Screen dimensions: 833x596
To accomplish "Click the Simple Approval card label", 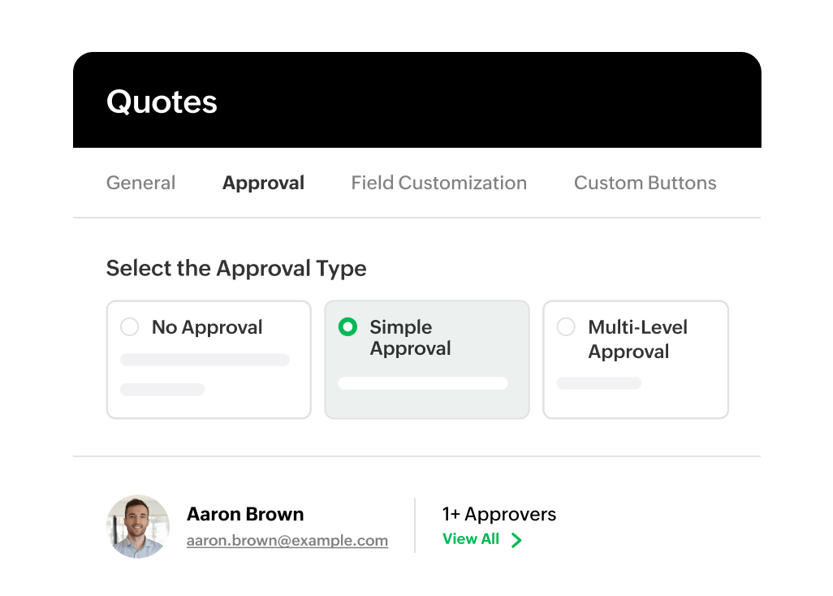I will pyautogui.click(x=410, y=338).
